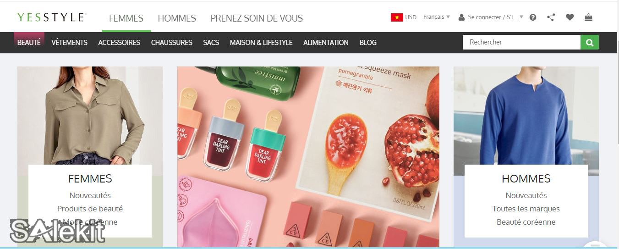Click the Rechercher search field
619x249 pixels.
[x=521, y=42]
